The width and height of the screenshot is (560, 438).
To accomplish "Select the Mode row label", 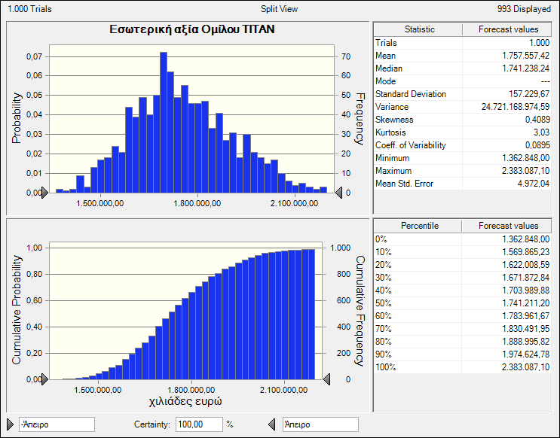I will click(x=385, y=81).
